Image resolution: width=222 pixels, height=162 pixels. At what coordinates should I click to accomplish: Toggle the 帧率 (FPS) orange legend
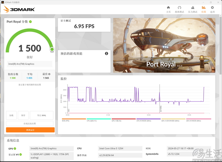pyautogui.click(x=74, y=120)
